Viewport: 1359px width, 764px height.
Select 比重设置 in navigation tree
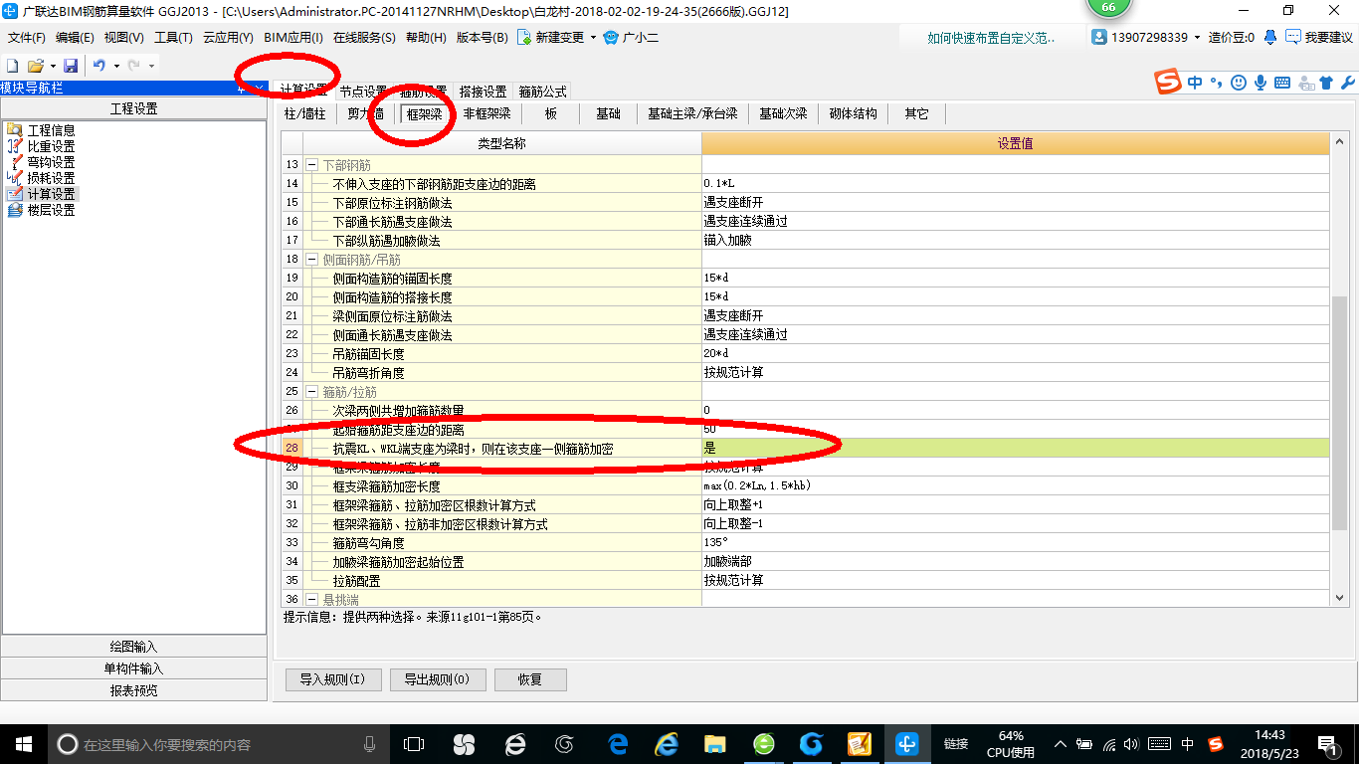click(51, 146)
